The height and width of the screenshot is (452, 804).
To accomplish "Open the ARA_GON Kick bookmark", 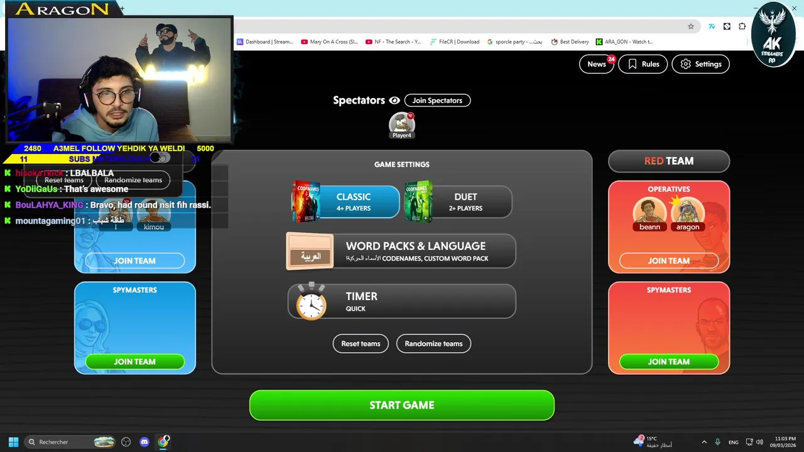I will [x=624, y=42].
